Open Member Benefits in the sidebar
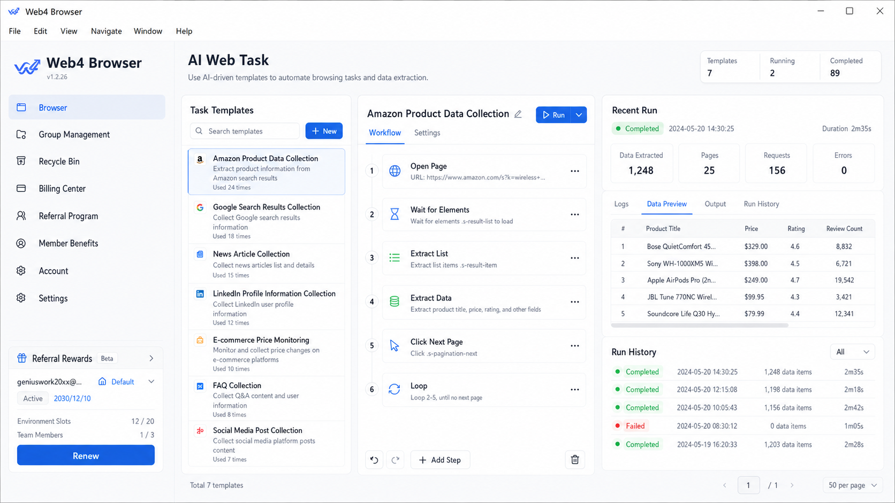The width and height of the screenshot is (895, 503). coord(87,243)
